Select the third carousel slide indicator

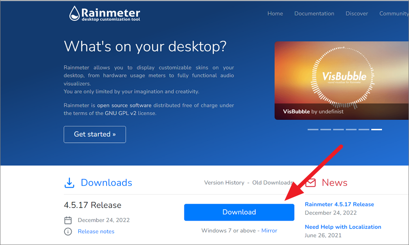[338, 129]
